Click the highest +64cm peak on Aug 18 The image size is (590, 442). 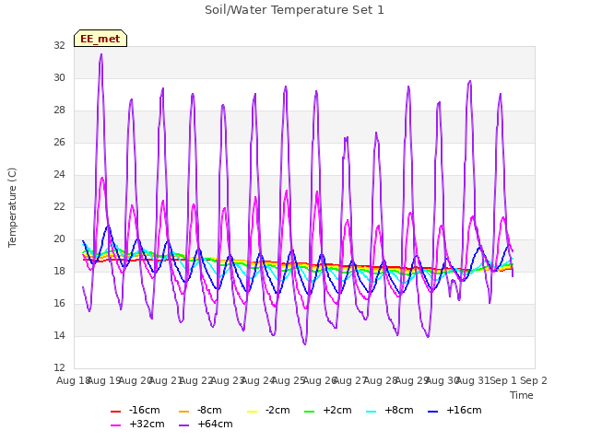101,55
